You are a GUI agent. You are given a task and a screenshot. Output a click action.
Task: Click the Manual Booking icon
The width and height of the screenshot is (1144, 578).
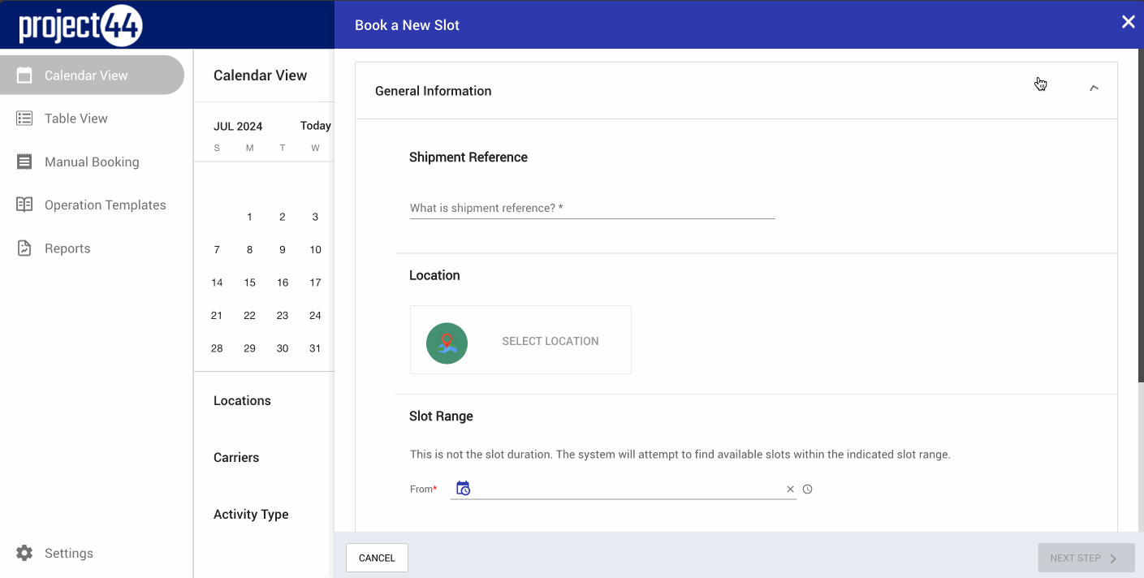[24, 162]
